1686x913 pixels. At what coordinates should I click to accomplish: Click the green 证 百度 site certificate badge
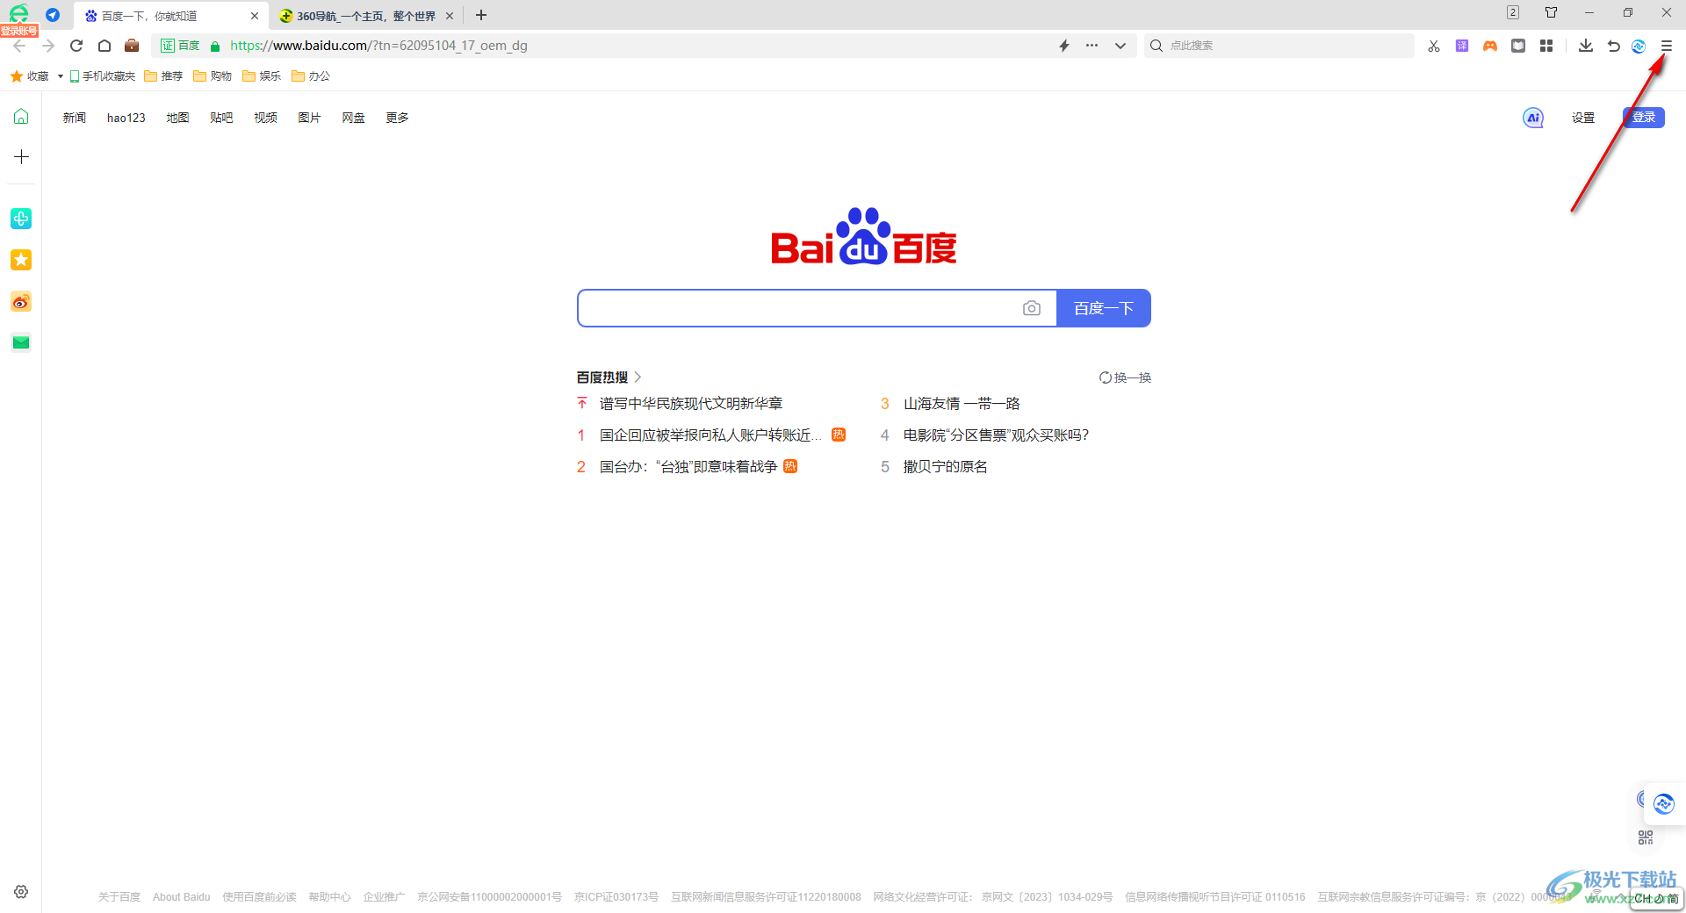[x=181, y=46]
